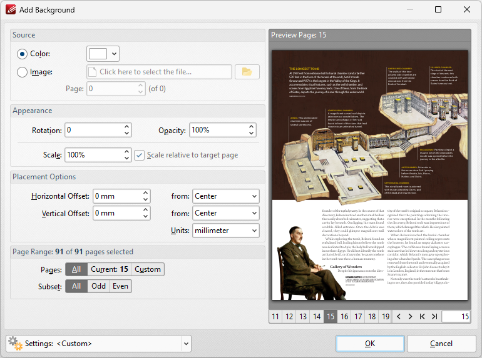The image size is (482, 358).
Task: Click the Vertical Offset input field
Action: point(118,213)
